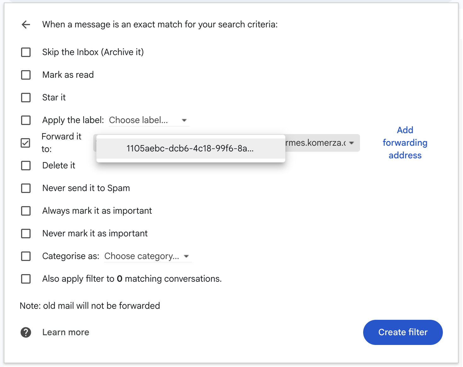Click Add forwarding address link
Image resolution: width=463 pixels, height=367 pixels.
(405, 143)
